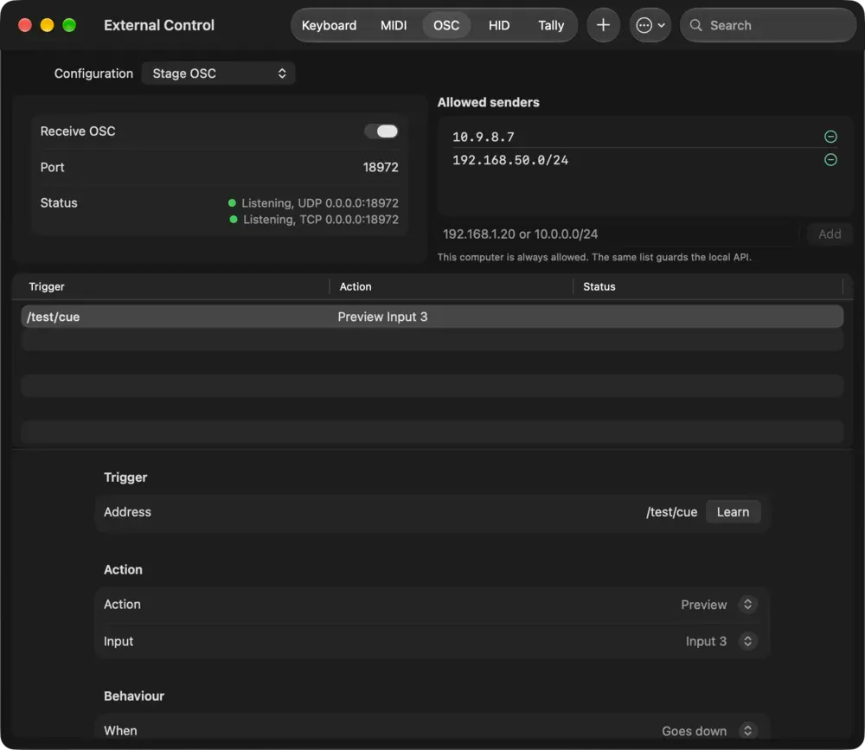This screenshot has height=750, width=865.
Task: Click the yellow minimize window button
Action: click(47, 25)
